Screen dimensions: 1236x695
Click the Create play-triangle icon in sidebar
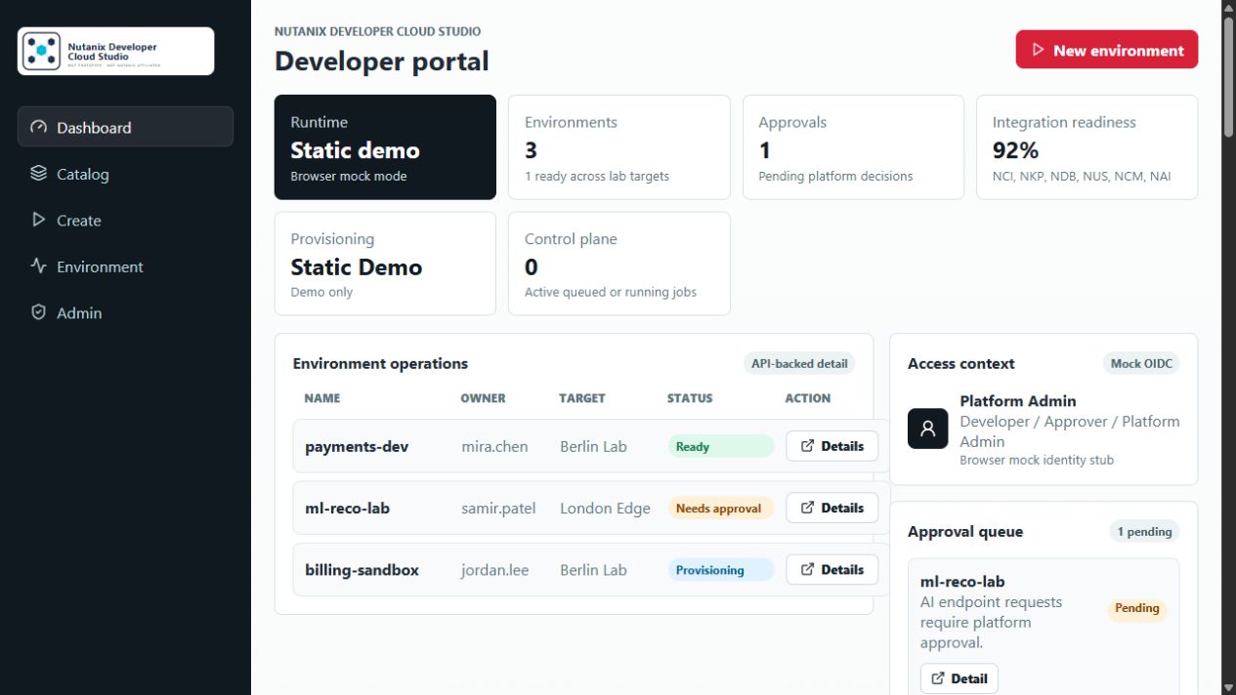(38, 220)
